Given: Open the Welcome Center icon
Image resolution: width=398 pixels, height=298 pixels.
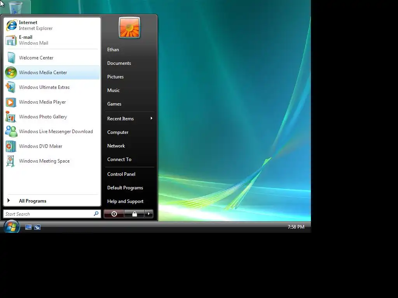Looking at the screenshot, I should point(11,58).
